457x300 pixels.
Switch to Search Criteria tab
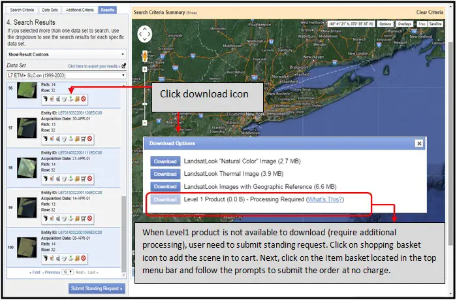pos(22,10)
